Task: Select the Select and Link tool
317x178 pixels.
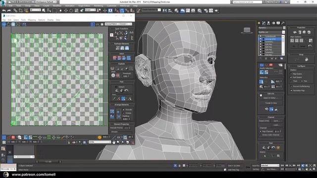Action: (15, 10)
